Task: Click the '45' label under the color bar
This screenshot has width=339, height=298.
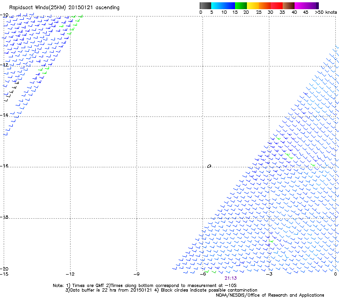Action: coord(306,12)
